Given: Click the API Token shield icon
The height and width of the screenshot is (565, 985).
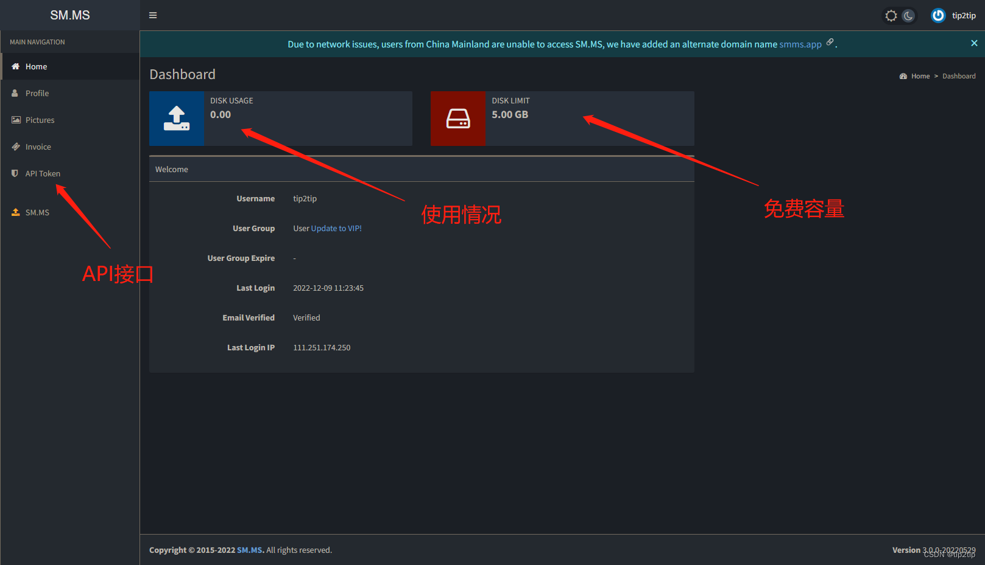Looking at the screenshot, I should (x=15, y=173).
